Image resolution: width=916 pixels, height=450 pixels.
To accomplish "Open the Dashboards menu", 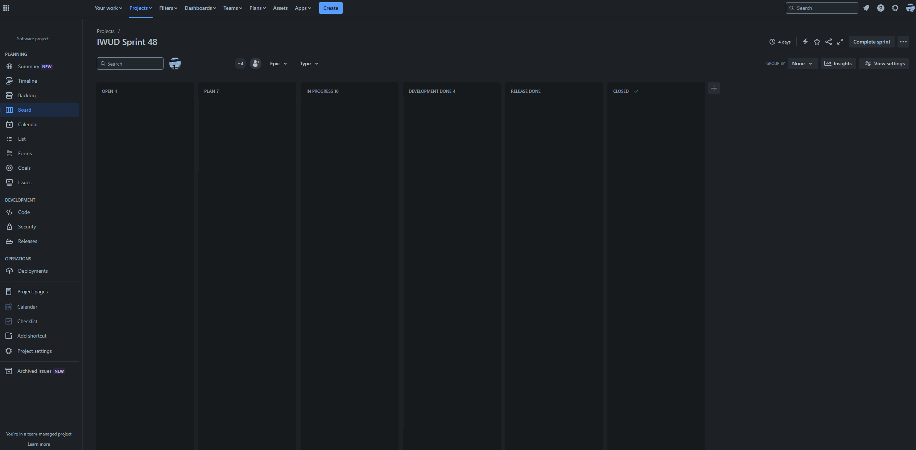I will [x=200, y=8].
